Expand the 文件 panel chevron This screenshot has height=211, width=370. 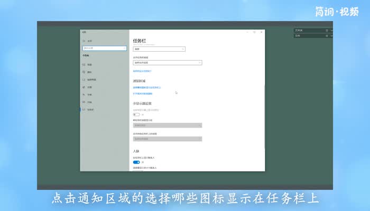click(332, 36)
